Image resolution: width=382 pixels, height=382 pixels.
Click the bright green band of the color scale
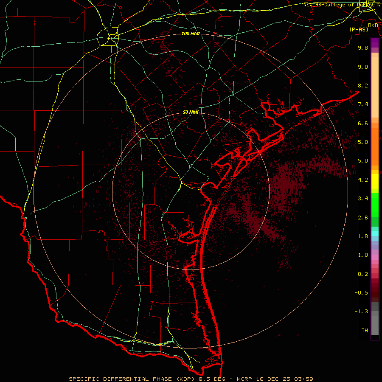[375, 205]
